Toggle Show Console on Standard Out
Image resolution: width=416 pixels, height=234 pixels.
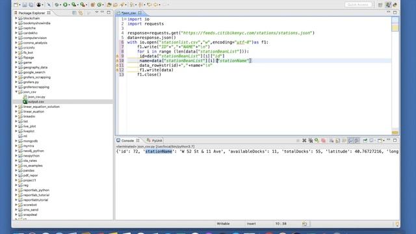(x=350, y=140)
